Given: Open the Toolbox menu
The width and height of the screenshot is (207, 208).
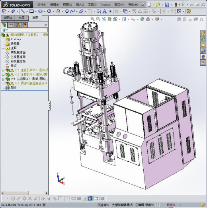Looking at the screenshot, I should tap(105, 5).
